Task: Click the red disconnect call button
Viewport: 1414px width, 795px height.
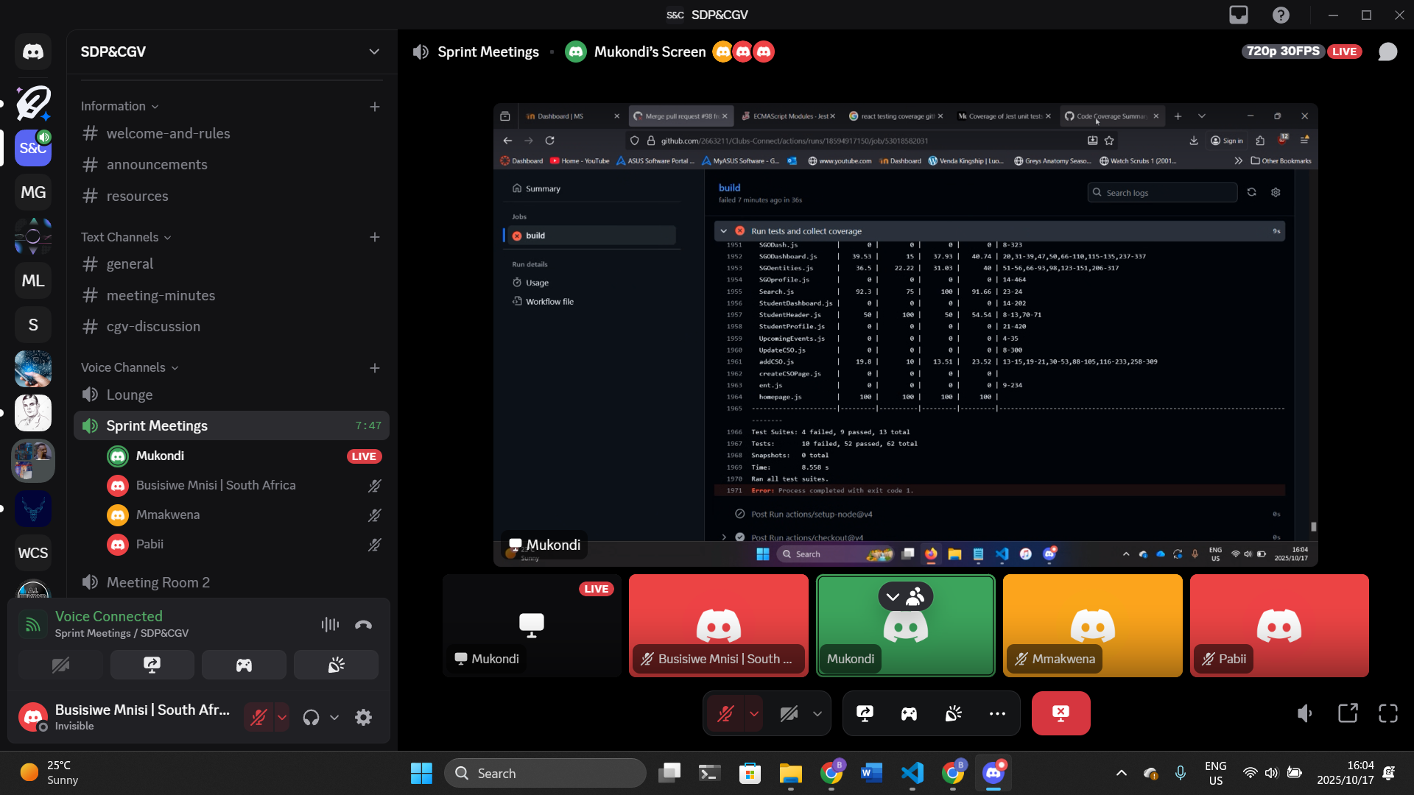Action: tap(1060, 713)
